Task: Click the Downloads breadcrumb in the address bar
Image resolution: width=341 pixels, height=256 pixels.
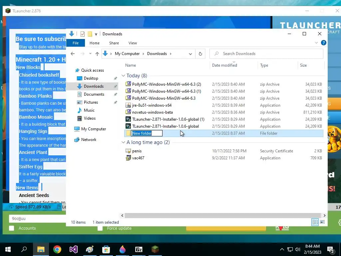Action: 157,54
